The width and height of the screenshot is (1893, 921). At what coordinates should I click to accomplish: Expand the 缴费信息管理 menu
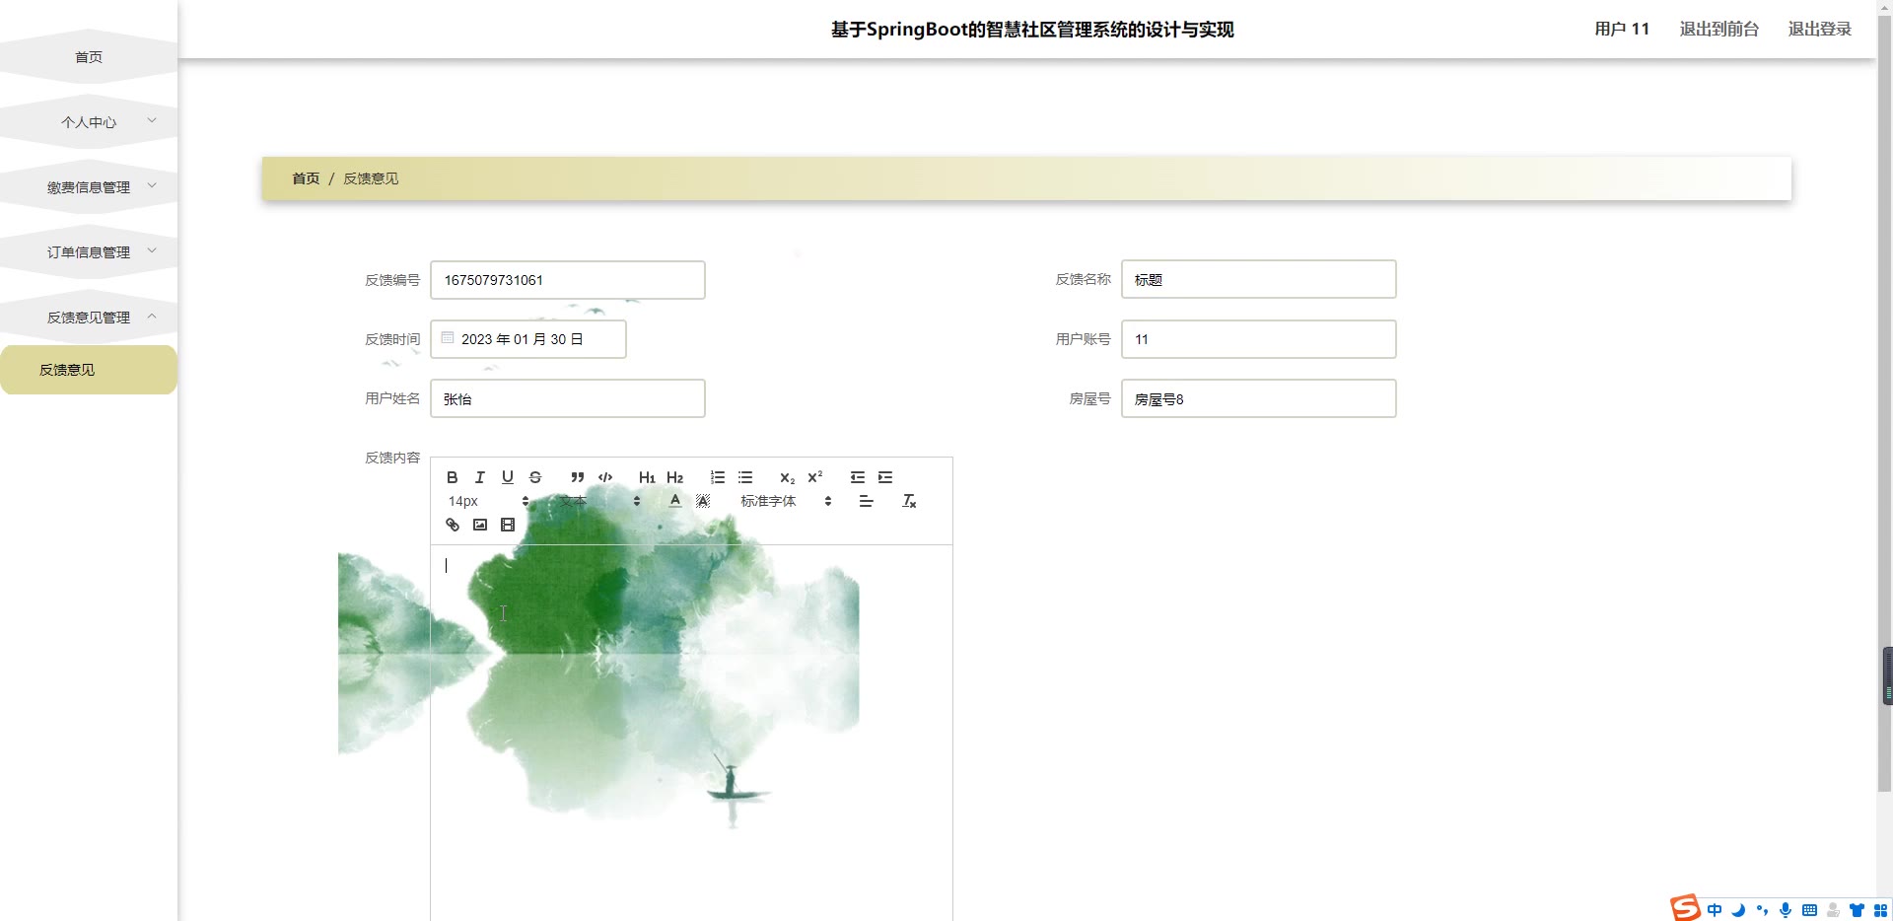[89, 187]
